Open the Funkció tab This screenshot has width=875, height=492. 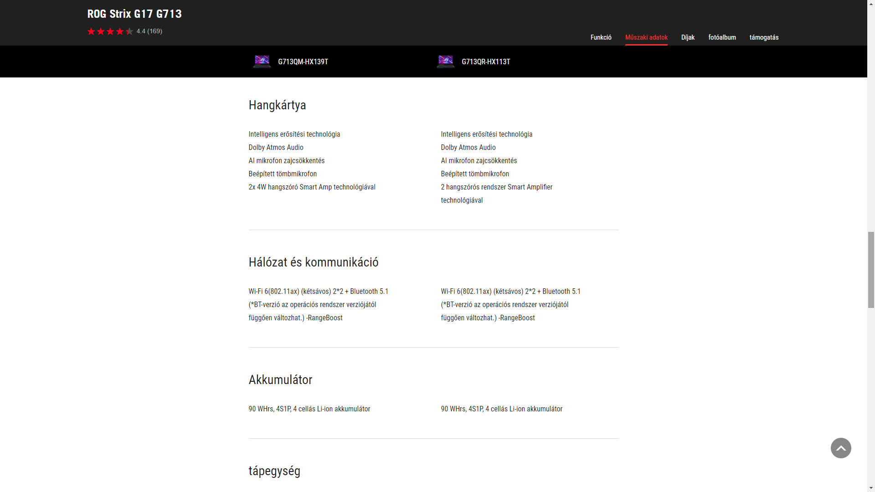pyautogui.click(x=601, y=37)
